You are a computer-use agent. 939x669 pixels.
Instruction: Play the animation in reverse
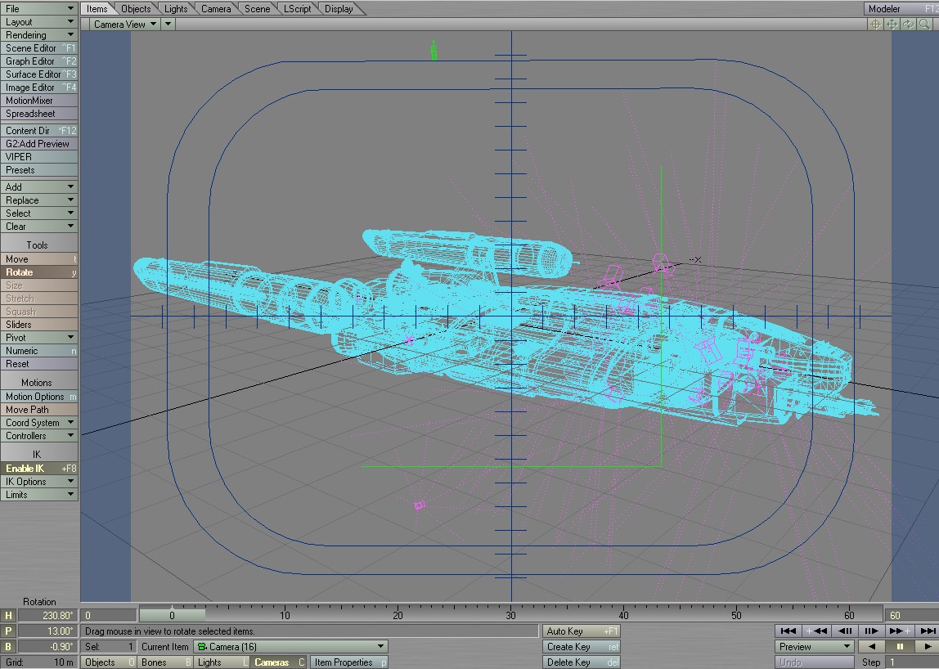871,647
